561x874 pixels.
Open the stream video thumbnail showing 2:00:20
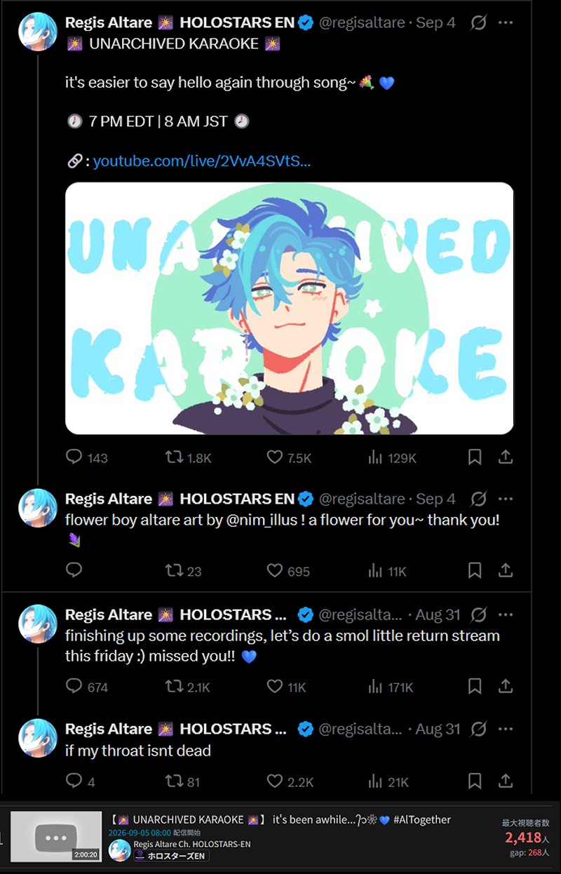(x=57, y=836)
